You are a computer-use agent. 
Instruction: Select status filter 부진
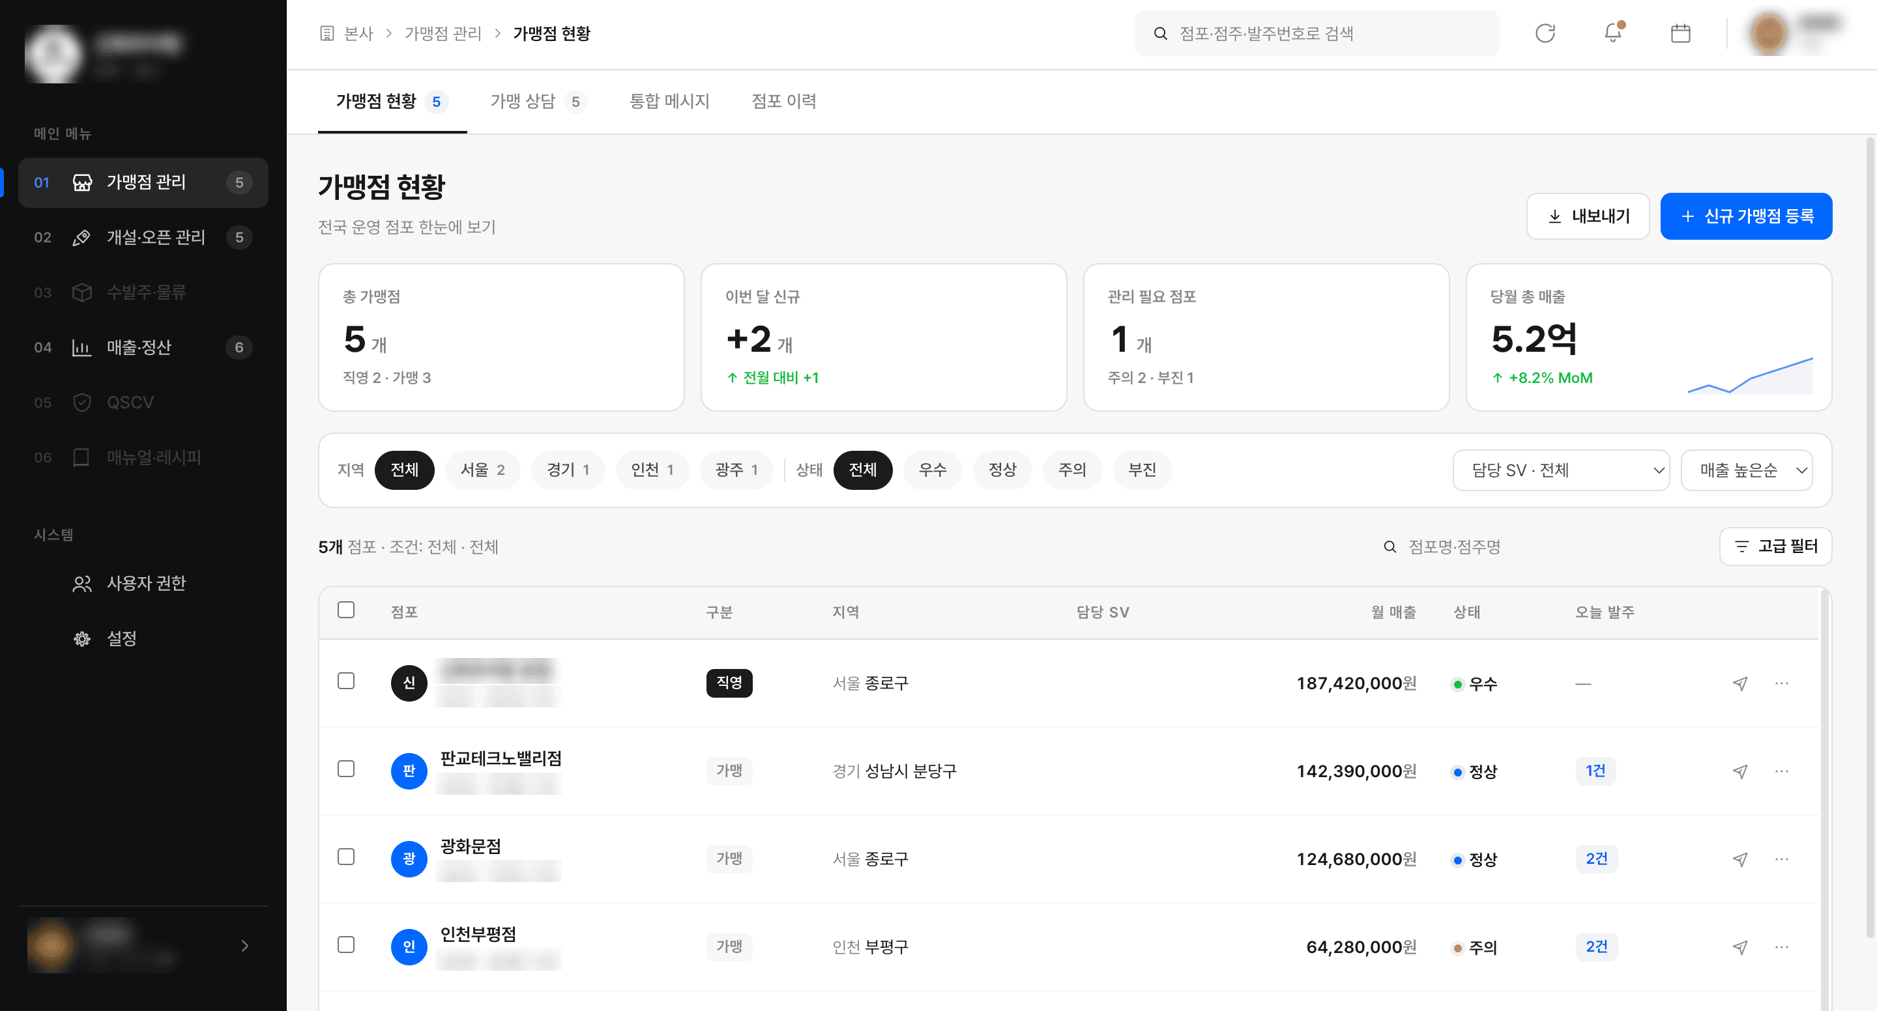coord(1142,470)
